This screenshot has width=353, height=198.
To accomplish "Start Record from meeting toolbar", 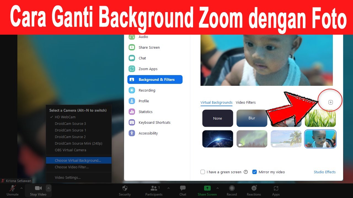I will point(232,190).
